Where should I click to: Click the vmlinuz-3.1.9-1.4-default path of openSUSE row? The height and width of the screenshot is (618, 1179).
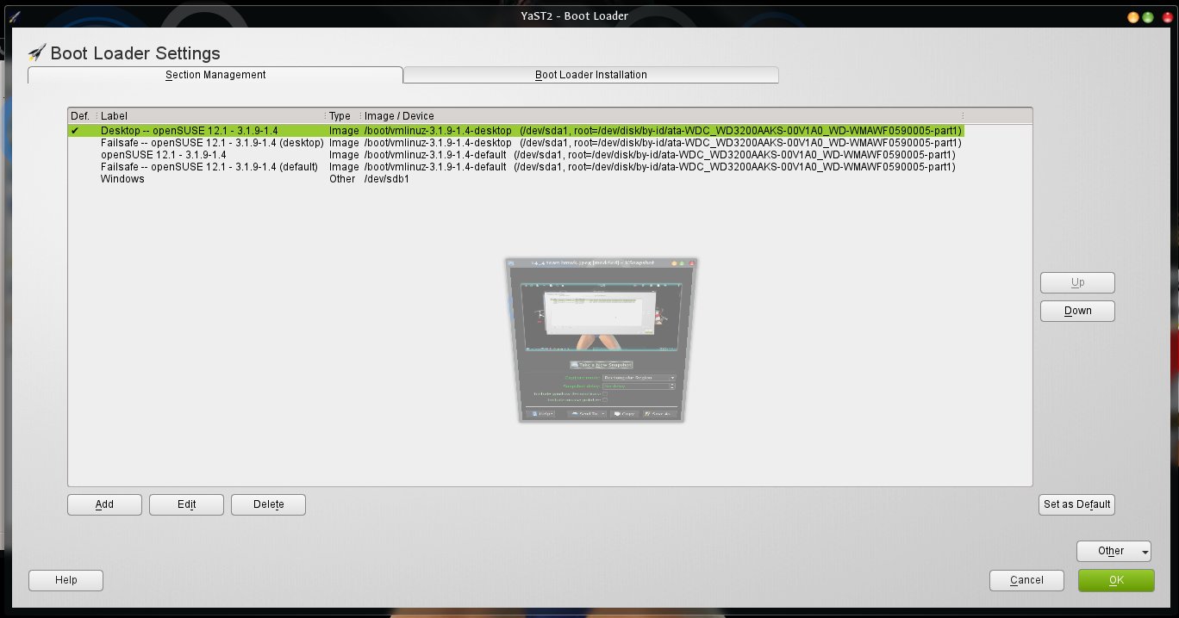pyautogui.click(x=435, y=155)
